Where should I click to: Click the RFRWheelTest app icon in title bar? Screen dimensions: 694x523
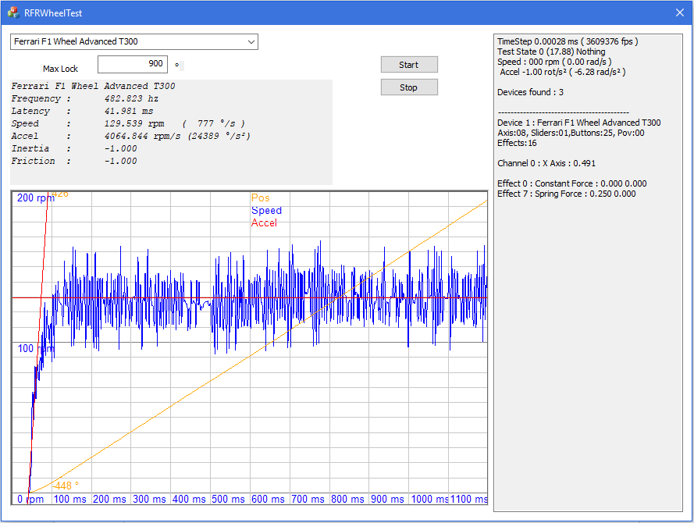[13, 12]
